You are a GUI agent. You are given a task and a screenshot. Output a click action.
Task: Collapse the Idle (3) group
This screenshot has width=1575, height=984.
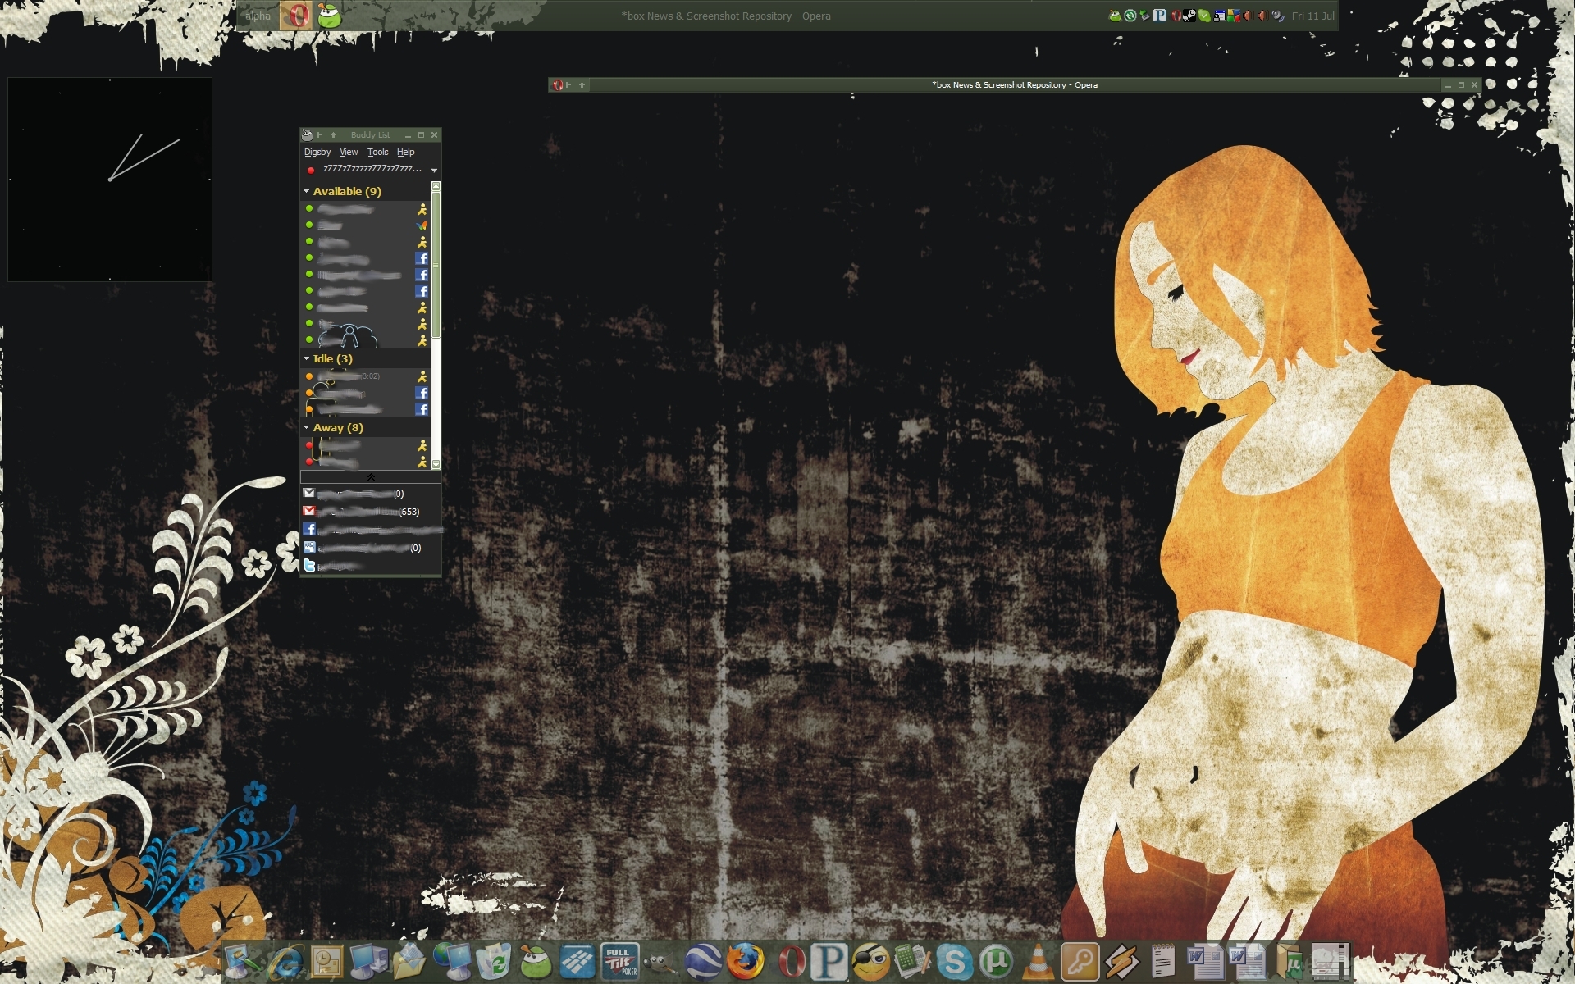tap(307, 358)
